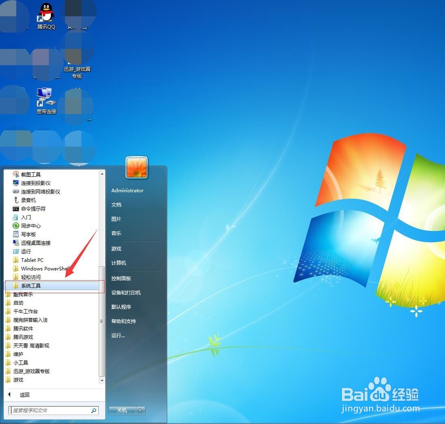The image size is (445, 424).
Task: Open the 写字板 WordPad icon
Action: tap(16, 234)
